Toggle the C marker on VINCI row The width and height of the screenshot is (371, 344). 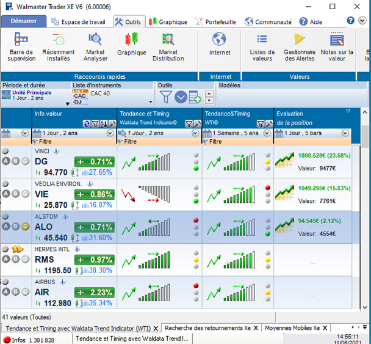[25, 161]
